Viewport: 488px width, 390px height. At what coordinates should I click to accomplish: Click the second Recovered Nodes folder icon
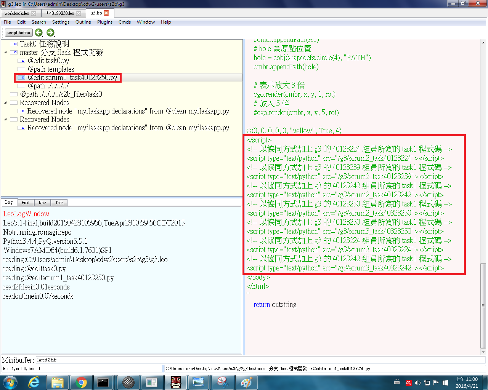click(x=14, y=120)
